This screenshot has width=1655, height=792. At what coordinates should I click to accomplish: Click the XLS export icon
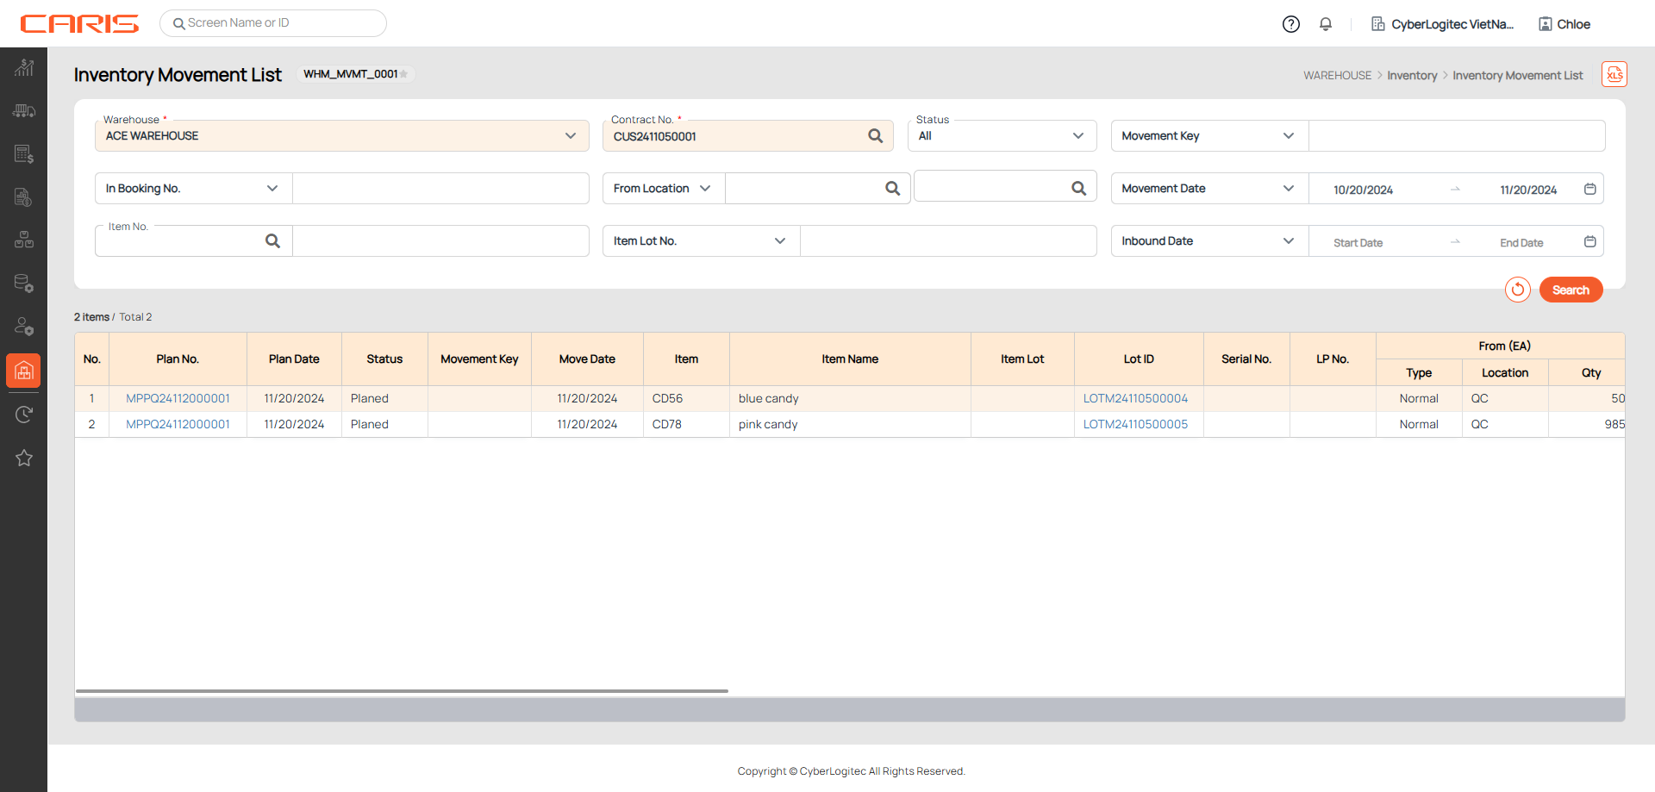pyautogui.click(x=1614, y=75)
